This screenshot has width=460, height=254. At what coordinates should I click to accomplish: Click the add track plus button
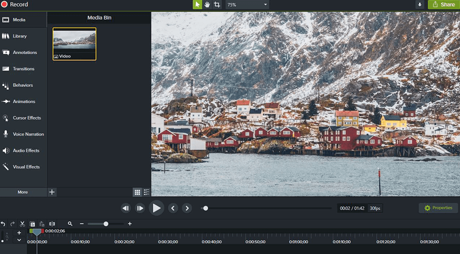[x=19, y=233]
